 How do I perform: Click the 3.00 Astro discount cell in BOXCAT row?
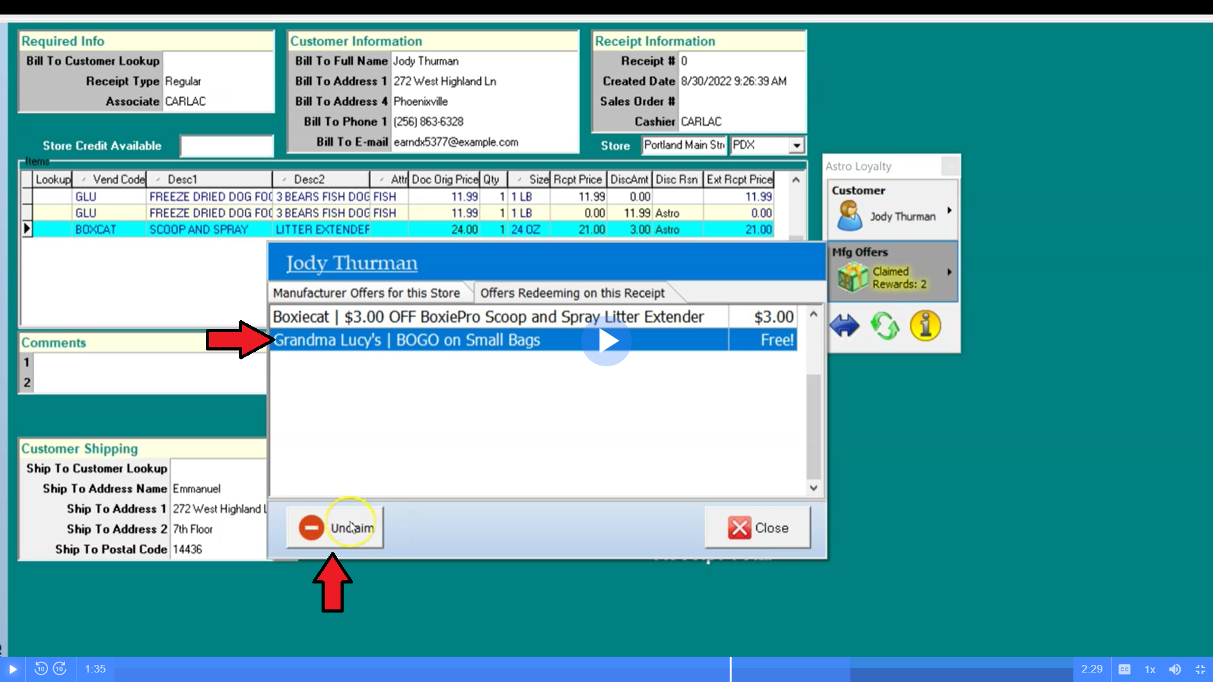630,229
